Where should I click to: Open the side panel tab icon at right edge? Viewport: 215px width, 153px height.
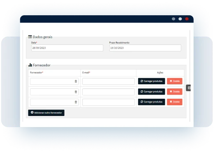pyautogui.click(x=189, y=88)
